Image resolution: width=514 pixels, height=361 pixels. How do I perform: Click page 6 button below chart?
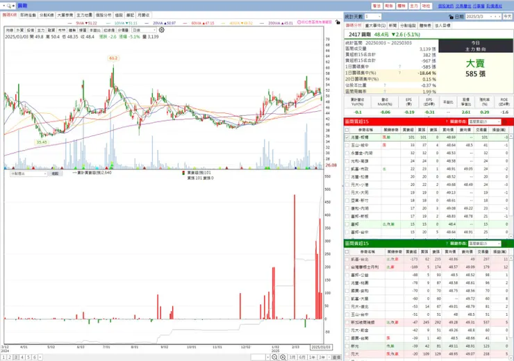pyautogui.click(x=35, y=357)
